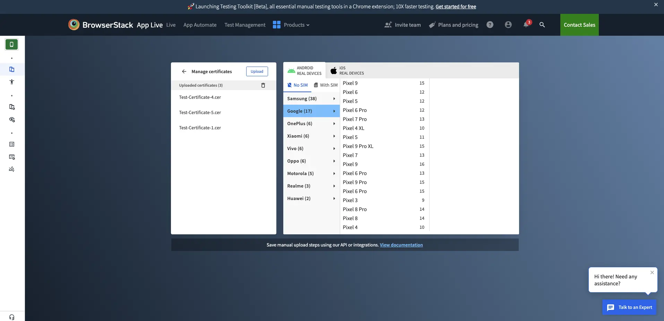Click the back arrow beside Manage certificates
The image size is (664, 321).
[184, 71]
